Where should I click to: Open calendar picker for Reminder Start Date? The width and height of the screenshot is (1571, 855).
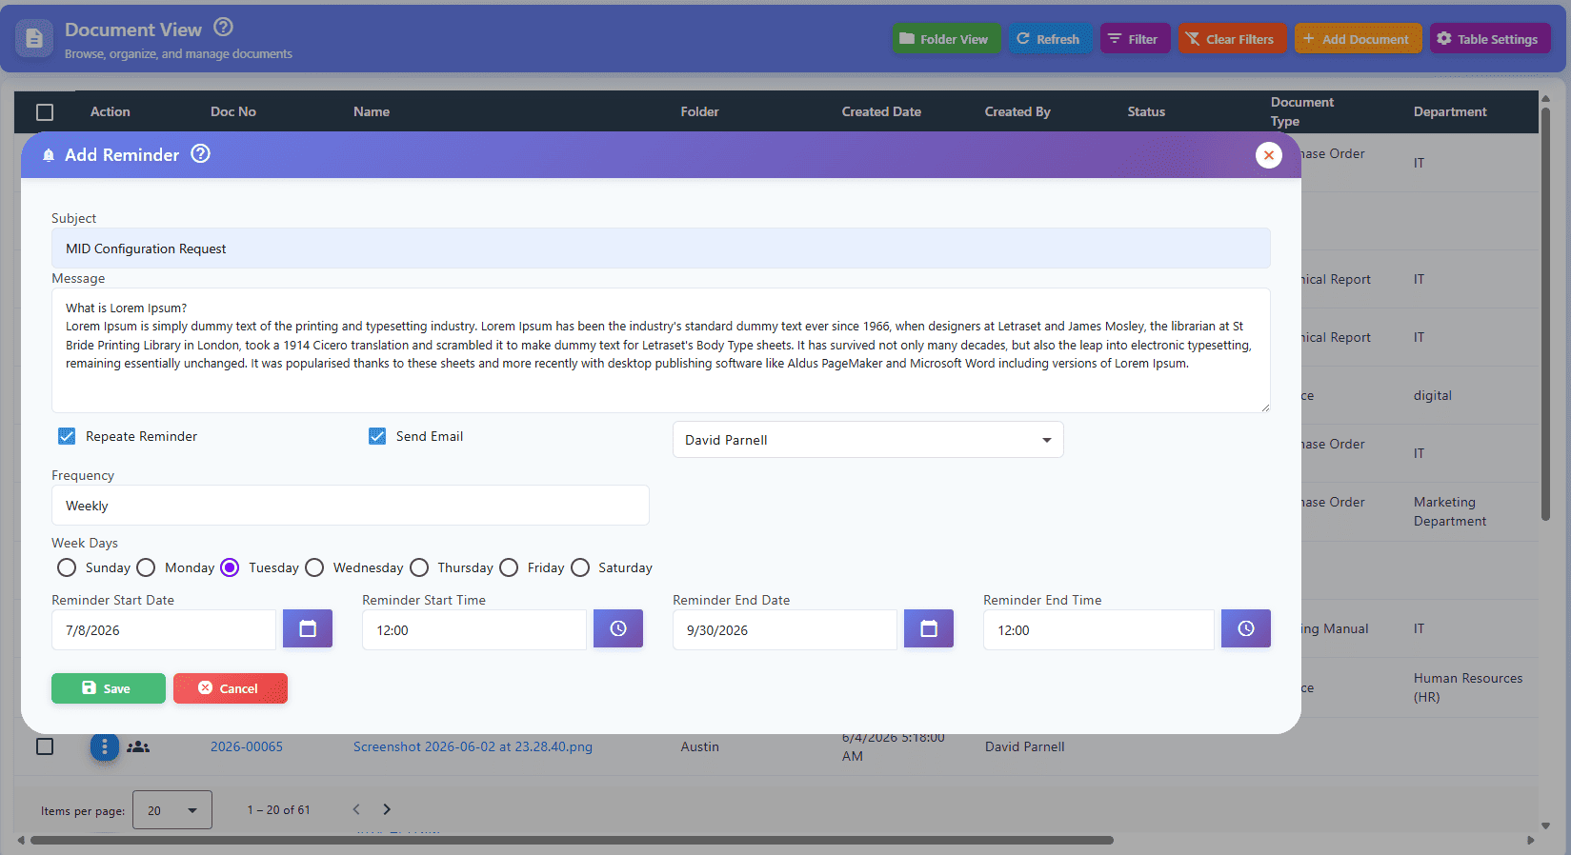[308, 629]
